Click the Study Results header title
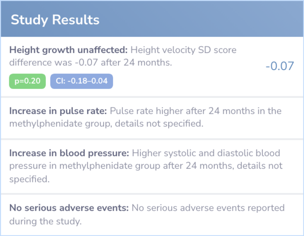304x236 pixels. point(55,20)
